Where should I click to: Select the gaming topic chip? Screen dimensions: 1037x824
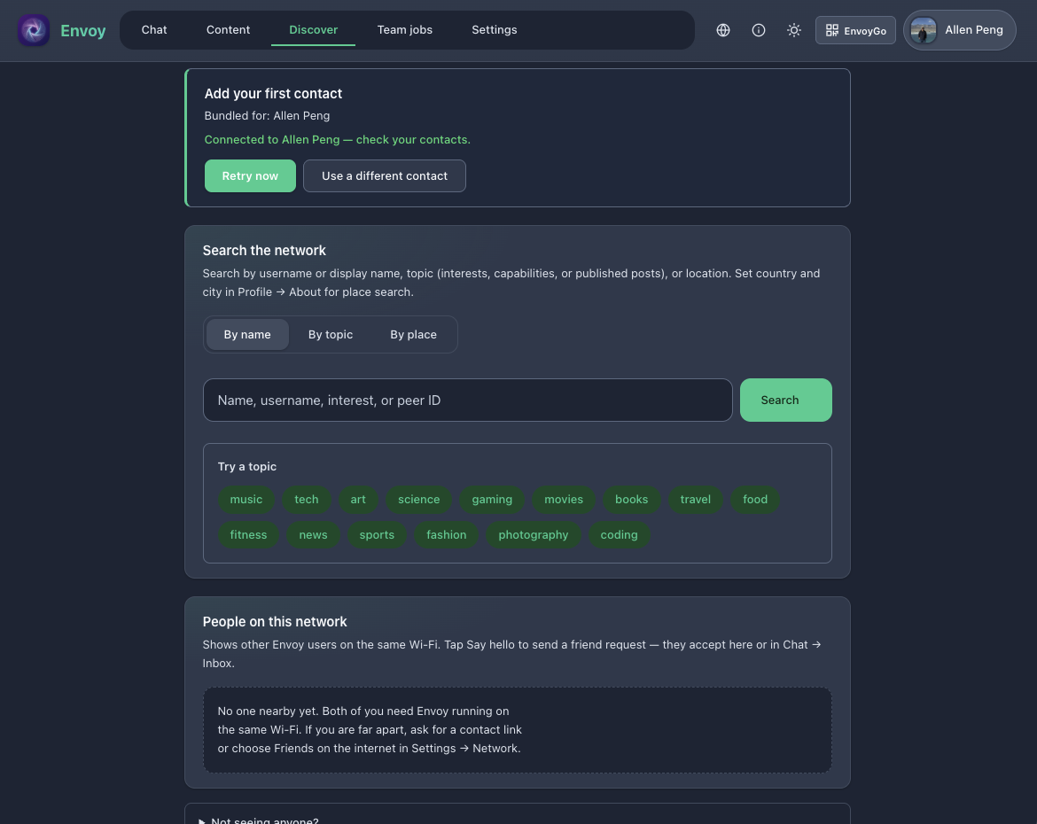pyautogui.click(x=492, y=500)
